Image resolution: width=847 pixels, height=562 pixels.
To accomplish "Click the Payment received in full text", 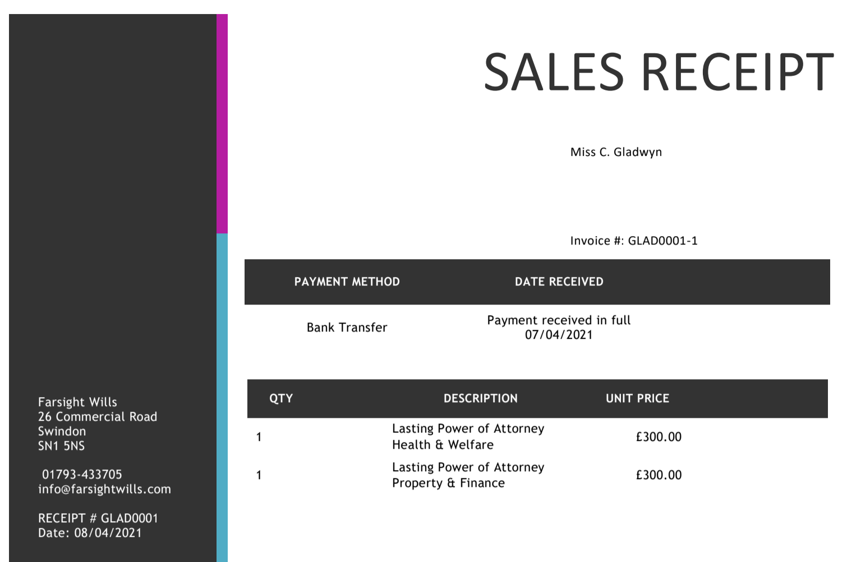I will coord(559,320).
